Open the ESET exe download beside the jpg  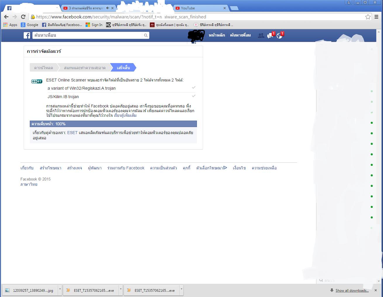point(91,290)
